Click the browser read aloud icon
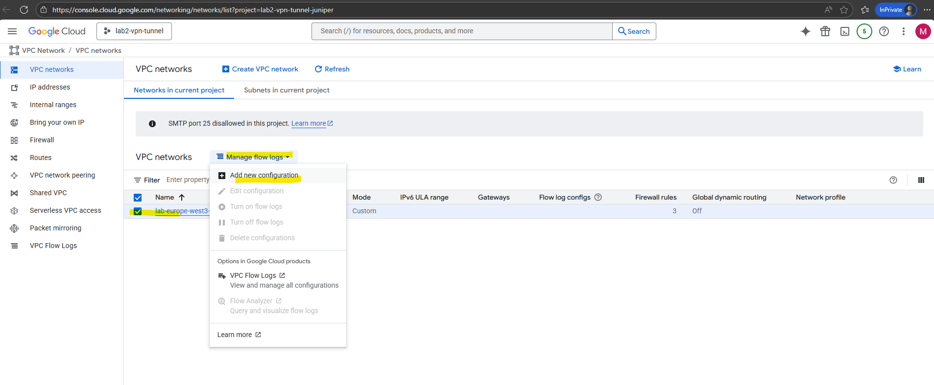Screen dimensions: 934x385 pos(828,10)
